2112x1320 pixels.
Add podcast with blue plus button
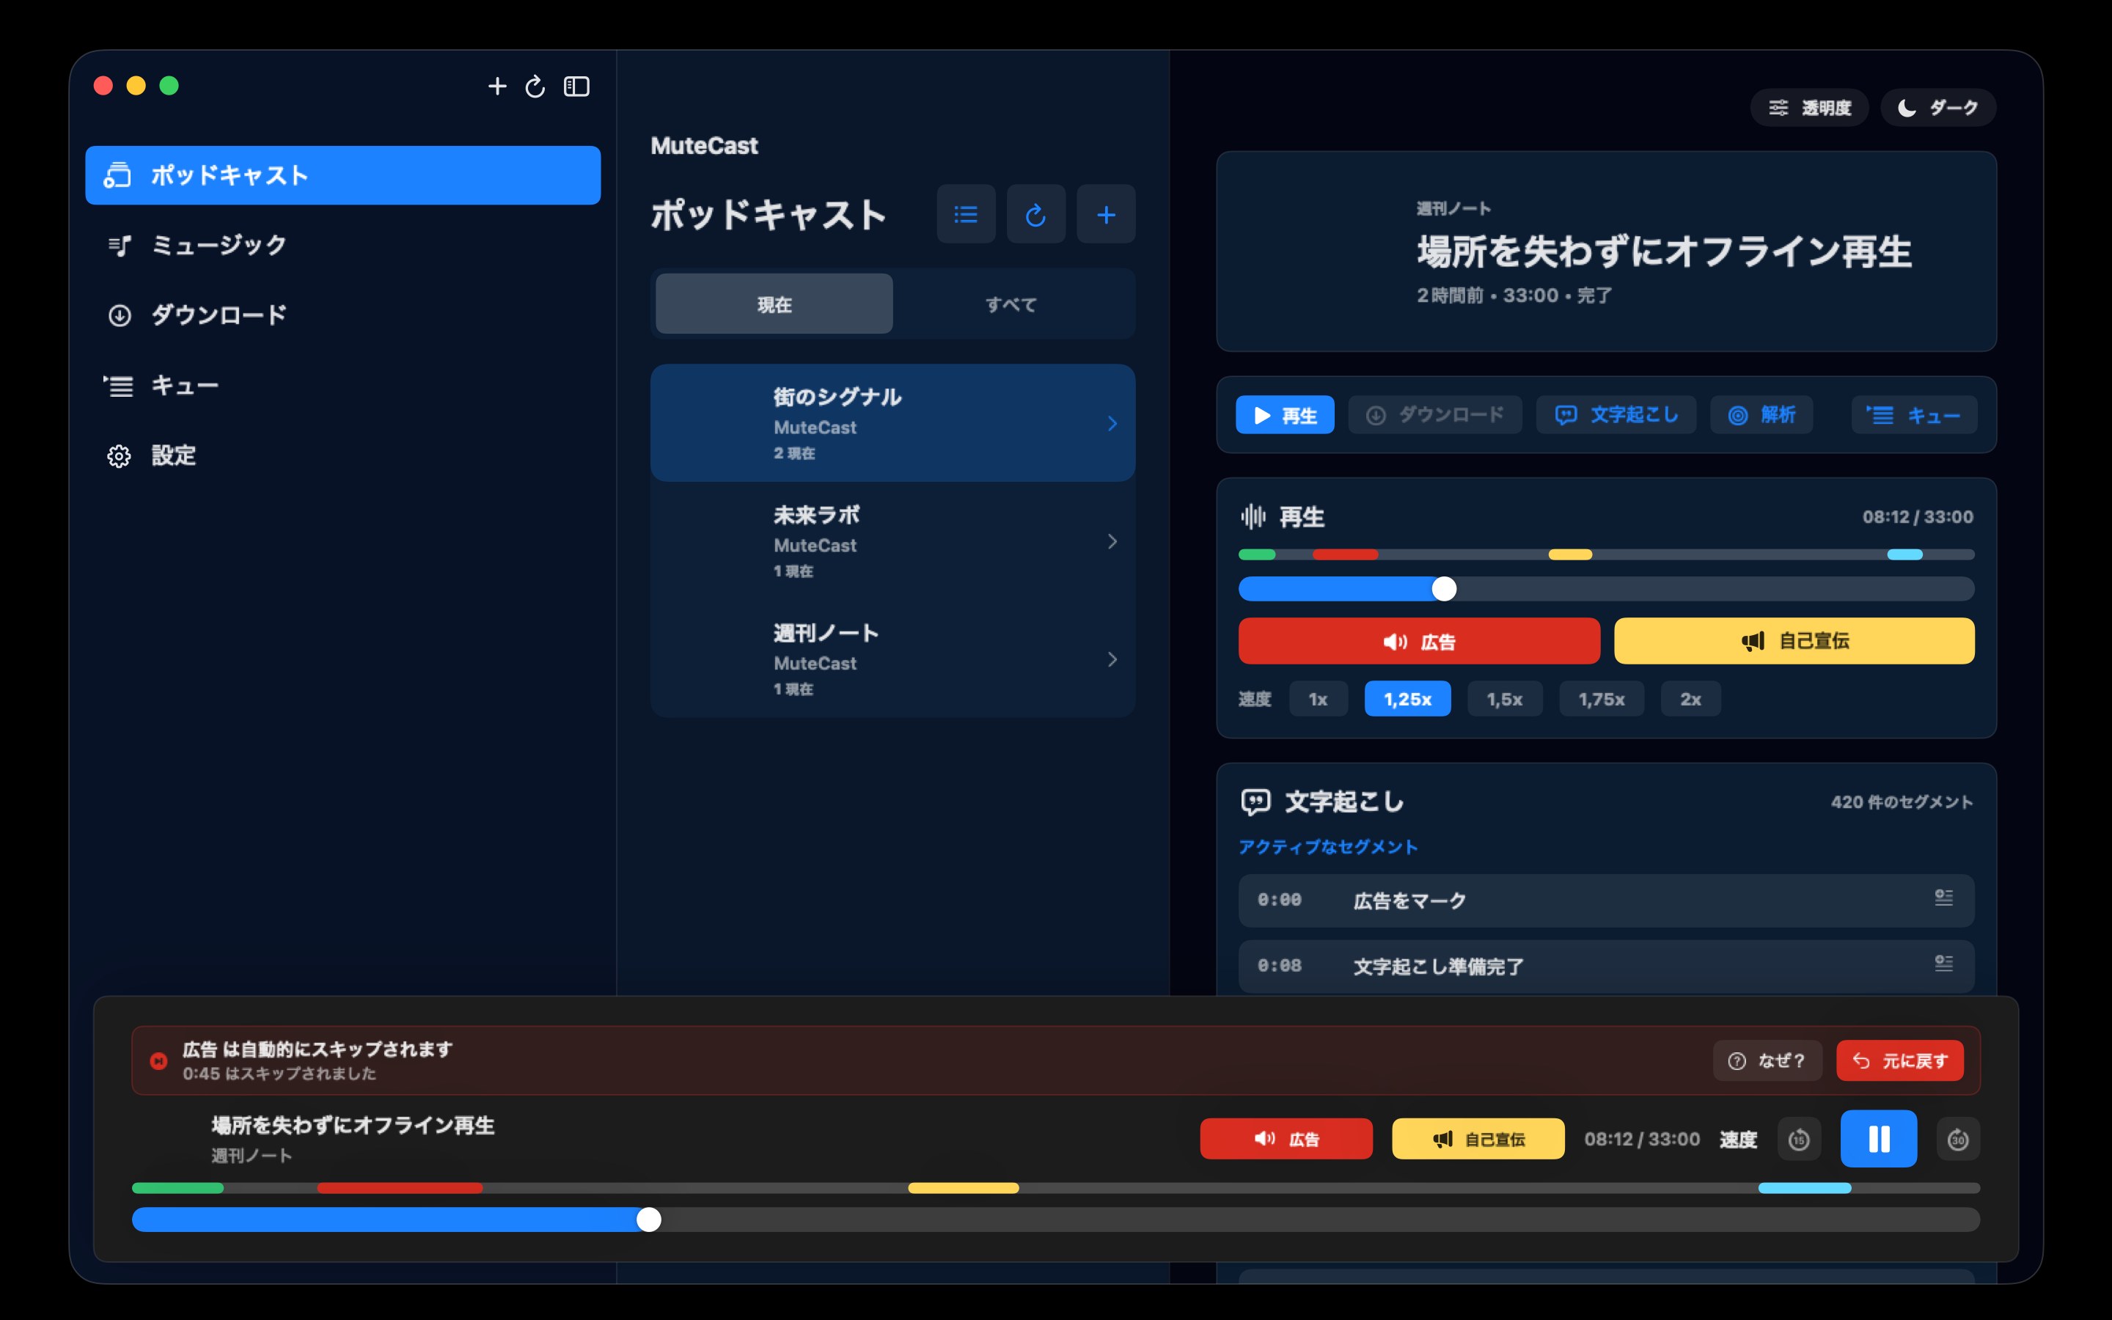tap(1106, 214)
